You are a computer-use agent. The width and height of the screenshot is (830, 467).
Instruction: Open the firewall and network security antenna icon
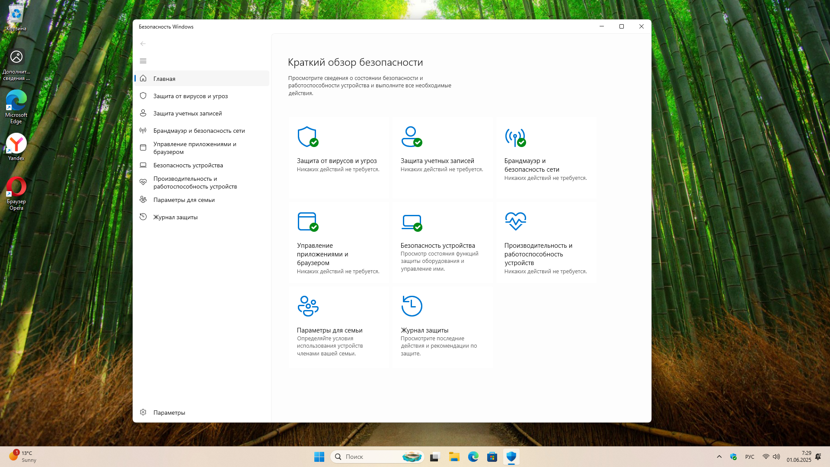pos(515,137)
